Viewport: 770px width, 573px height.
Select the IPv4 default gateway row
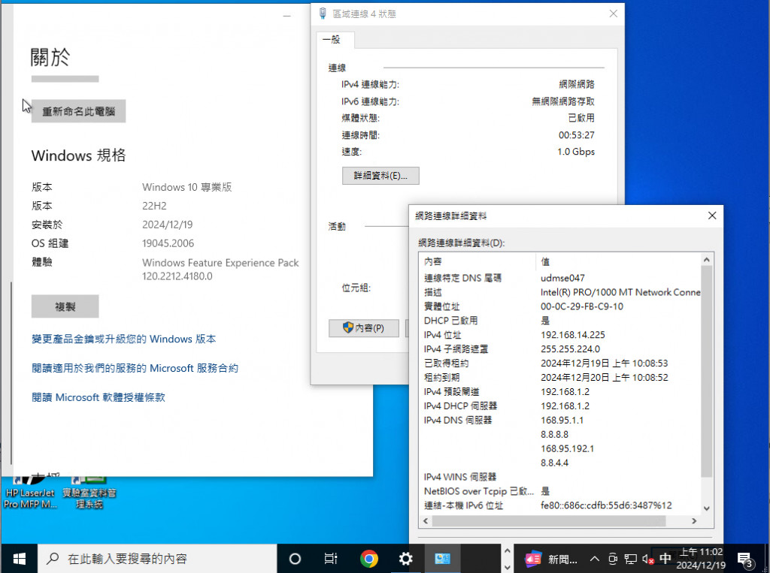click(x=561, y=391)
